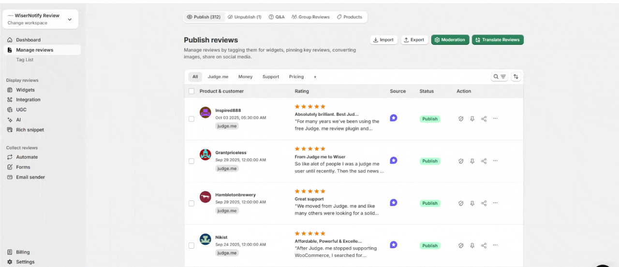
Task: Click the Publish status badge for Nikist
Action: tap(430, 246)
